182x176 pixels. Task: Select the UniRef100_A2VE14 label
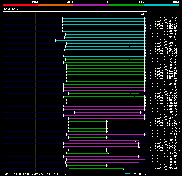pos(163,134)
